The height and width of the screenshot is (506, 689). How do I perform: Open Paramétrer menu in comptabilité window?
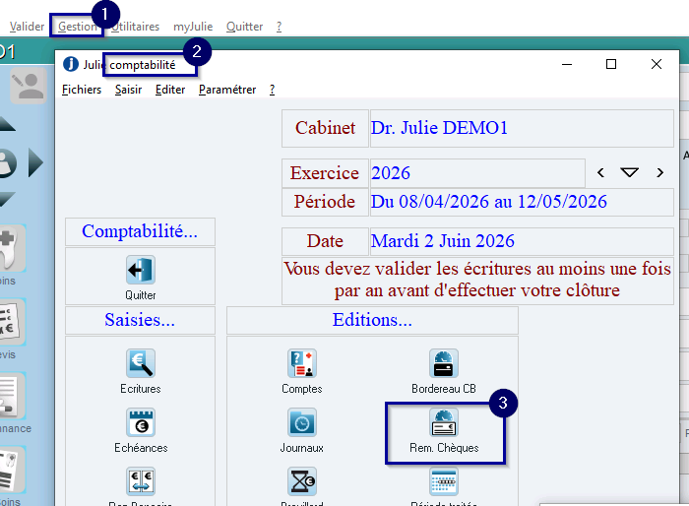point(227,90)
